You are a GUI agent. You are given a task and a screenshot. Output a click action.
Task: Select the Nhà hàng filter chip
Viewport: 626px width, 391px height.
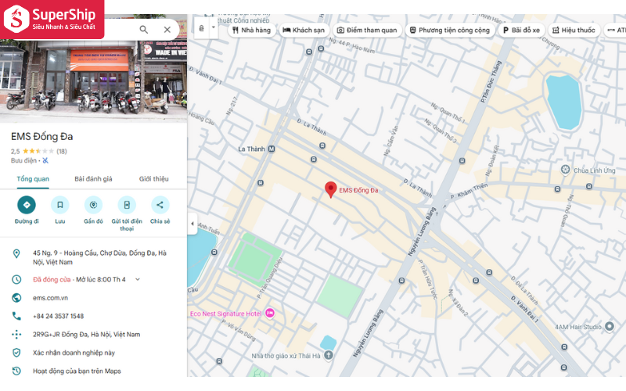pos(252,30)
